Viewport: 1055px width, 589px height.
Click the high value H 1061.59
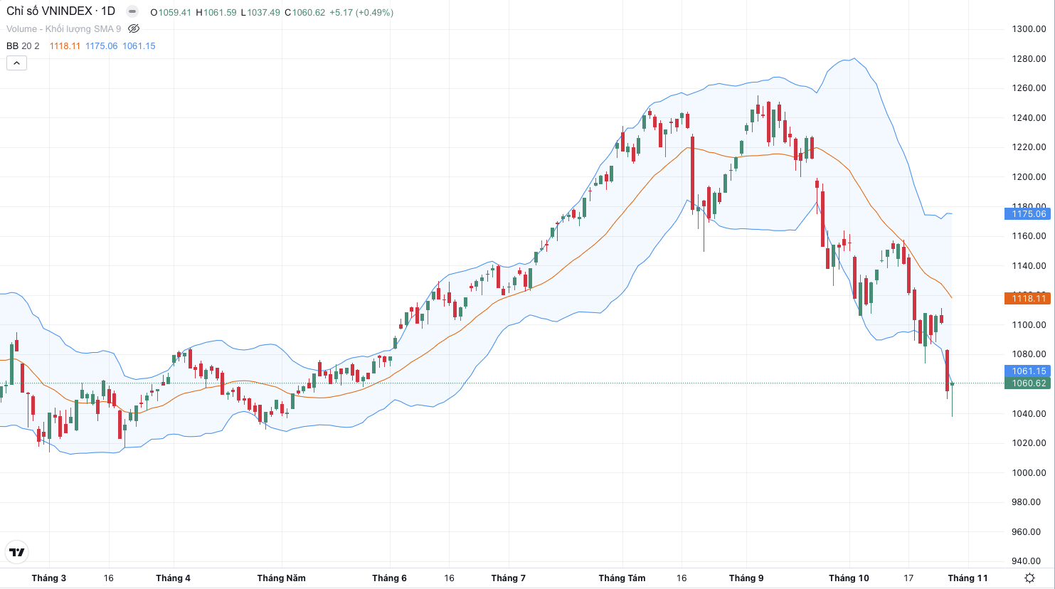216,13
